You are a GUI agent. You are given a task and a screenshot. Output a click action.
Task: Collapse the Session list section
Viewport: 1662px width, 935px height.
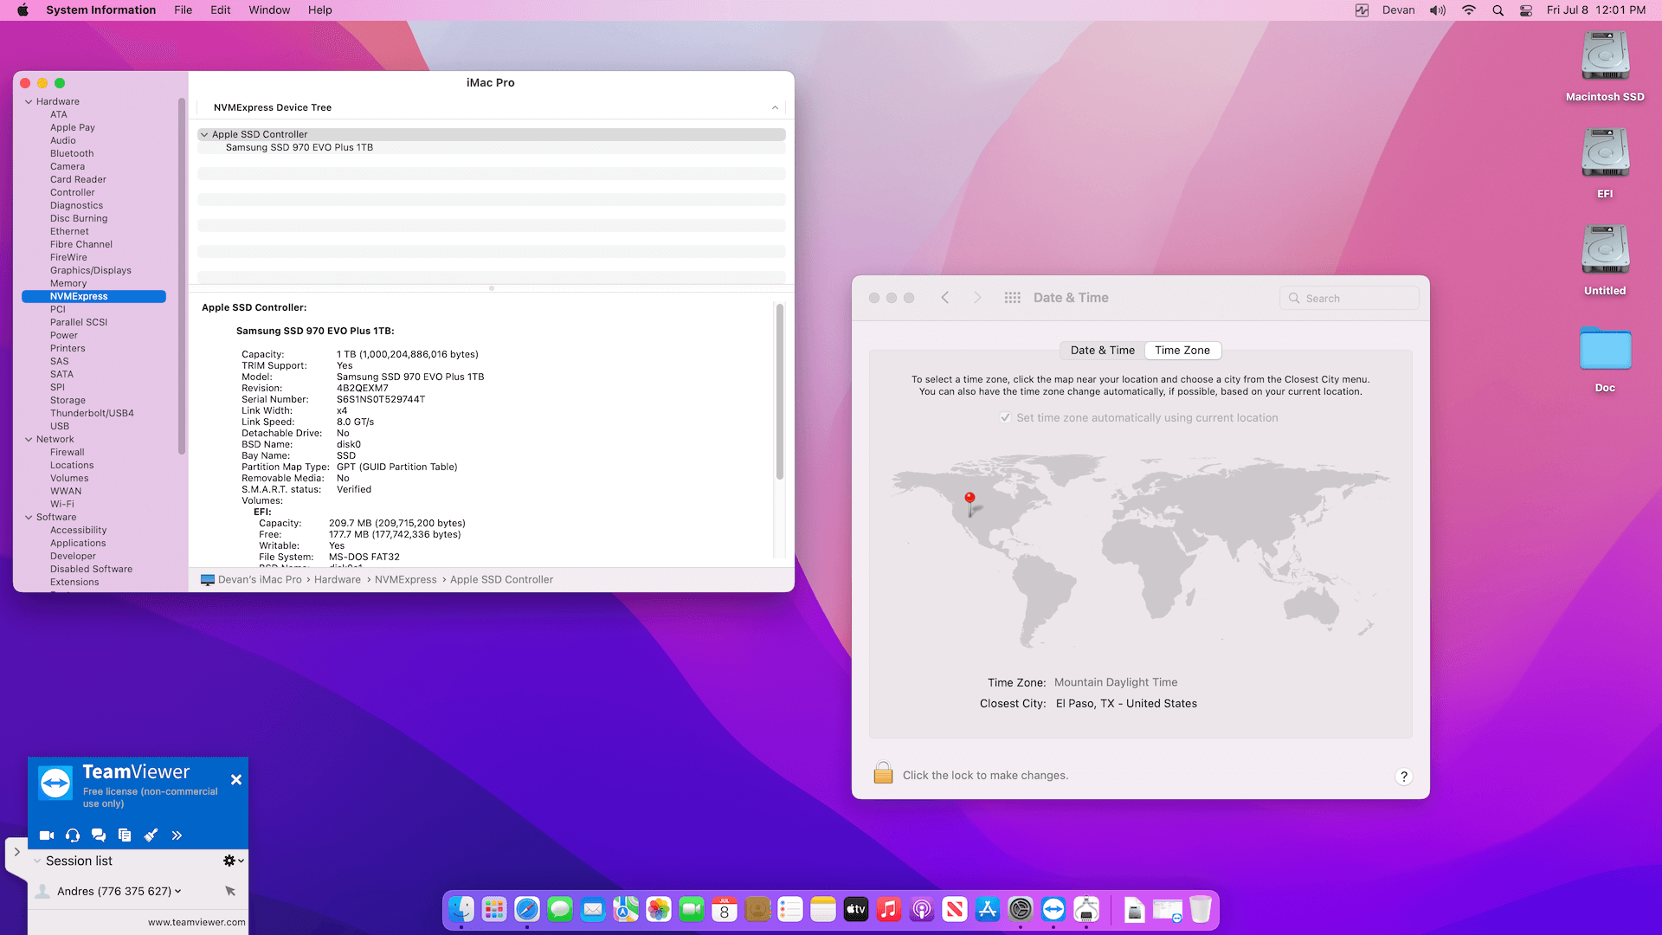click(x=37, y=861)
